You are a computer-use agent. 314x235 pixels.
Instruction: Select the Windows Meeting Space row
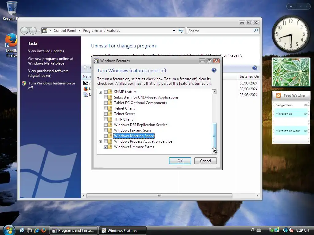(134, 136)
